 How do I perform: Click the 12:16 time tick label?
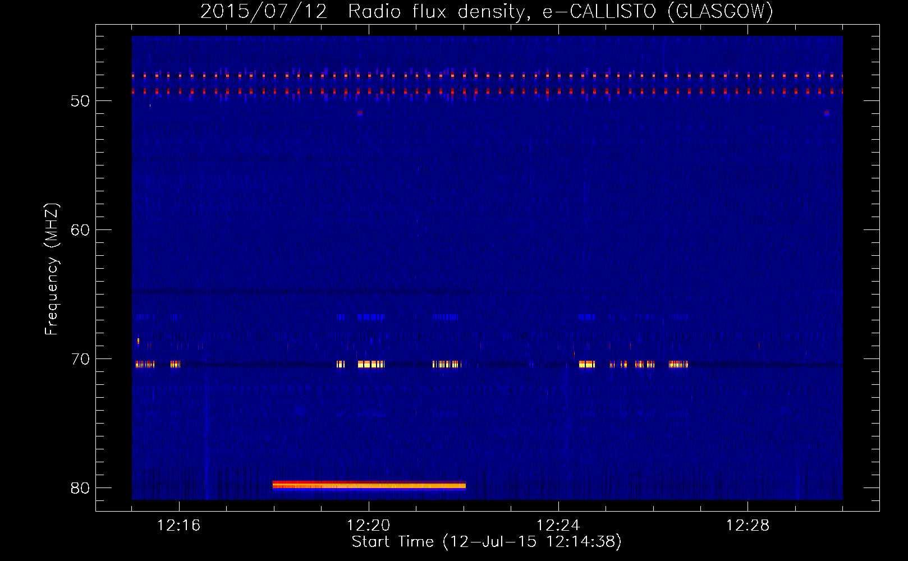[179, 525]
